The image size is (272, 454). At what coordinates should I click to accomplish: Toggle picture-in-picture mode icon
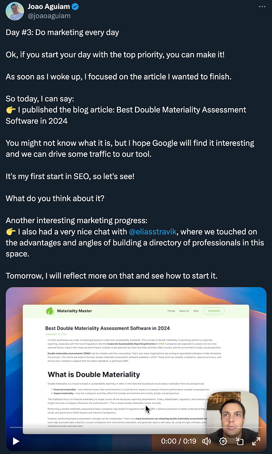[240, 441]
